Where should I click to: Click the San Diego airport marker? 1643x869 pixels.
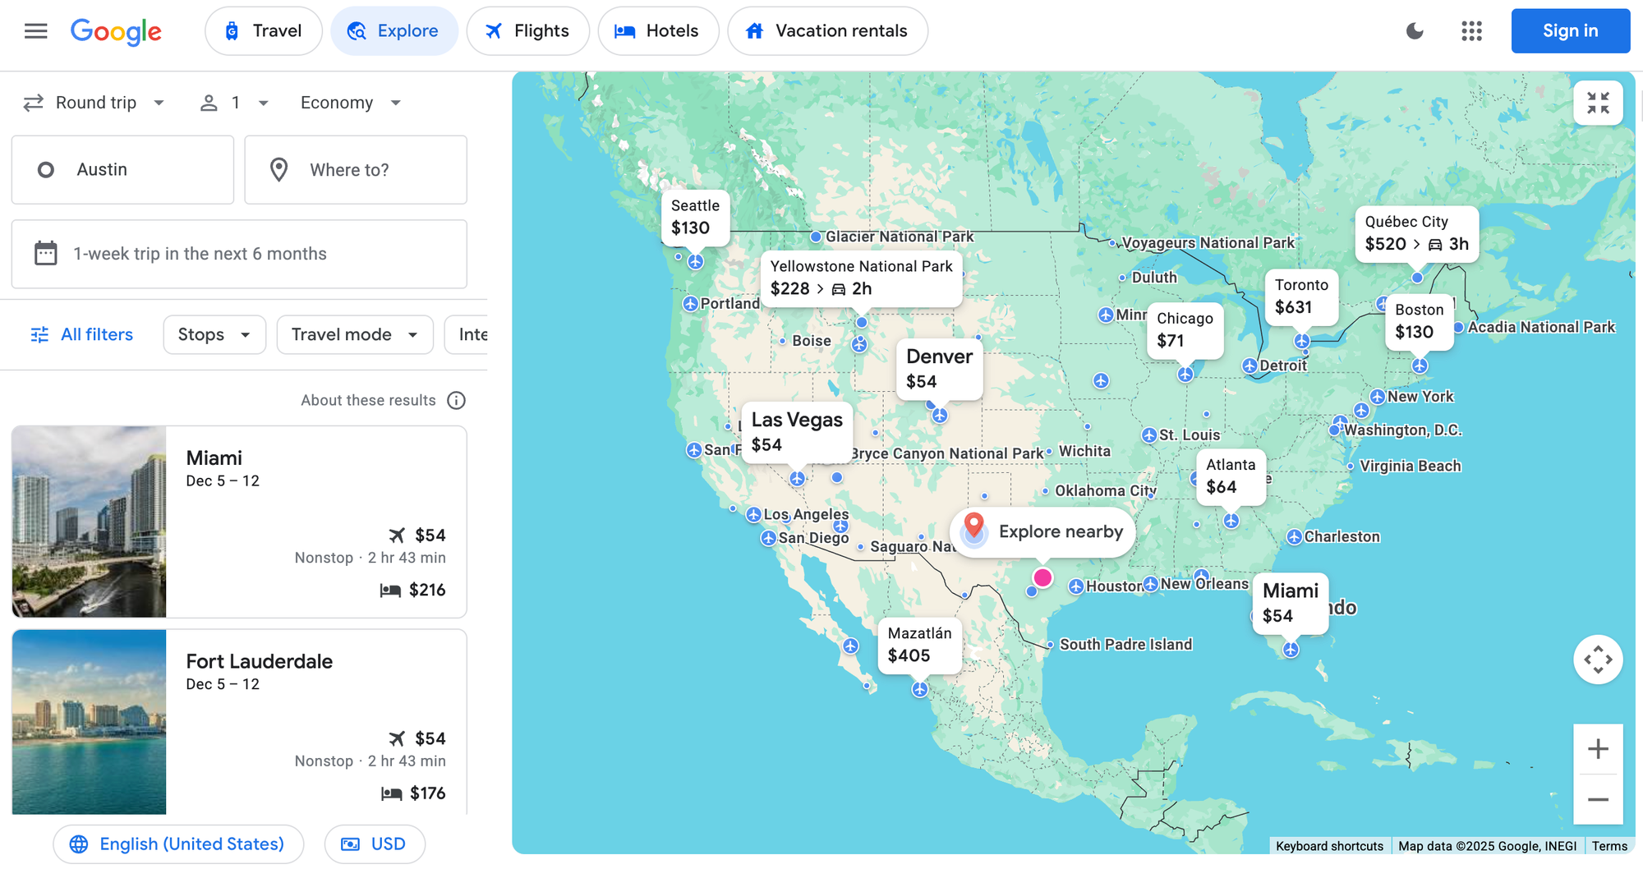pyautogui.click(x=768, y=538)
